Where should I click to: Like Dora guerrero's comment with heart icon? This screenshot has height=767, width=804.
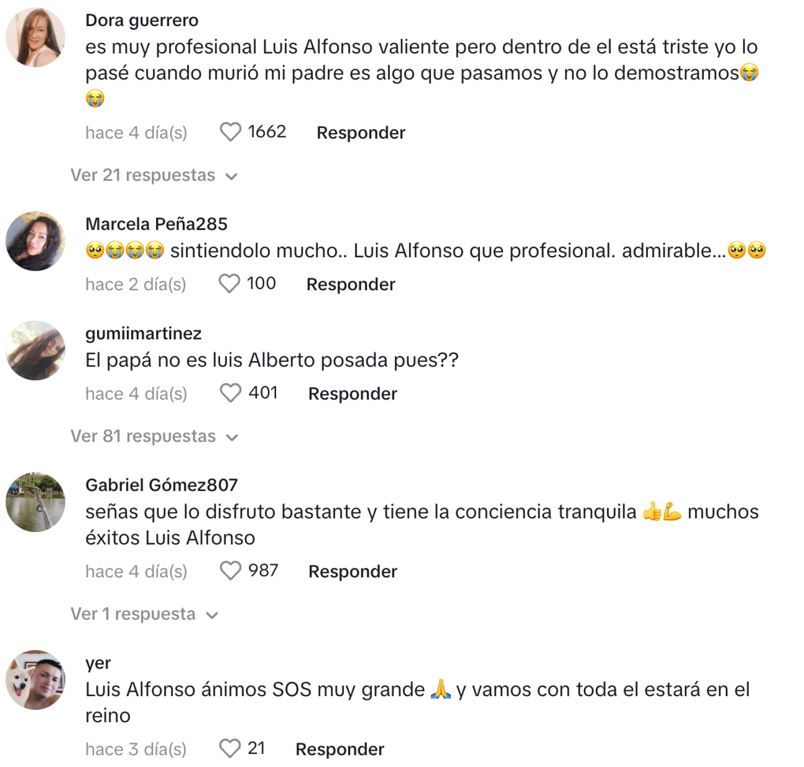[x=230, y=132]
